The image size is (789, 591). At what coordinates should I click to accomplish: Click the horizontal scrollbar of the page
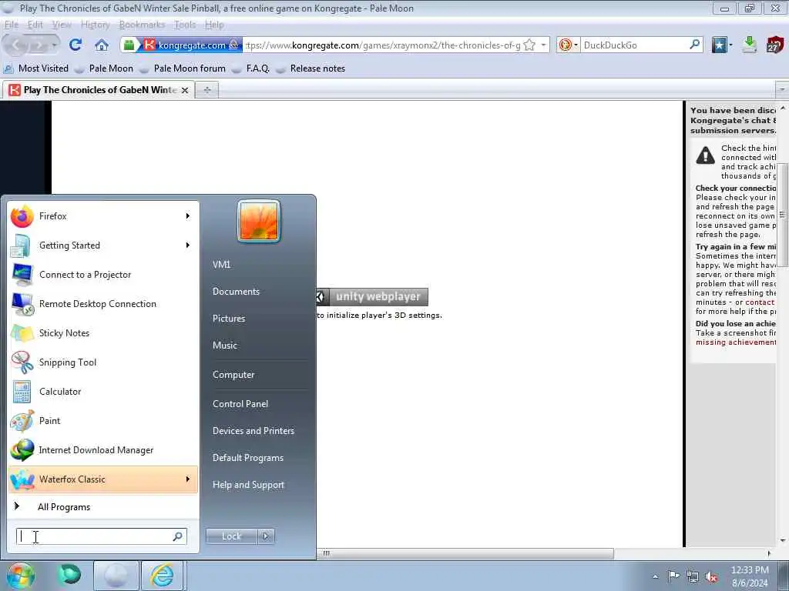465,553
